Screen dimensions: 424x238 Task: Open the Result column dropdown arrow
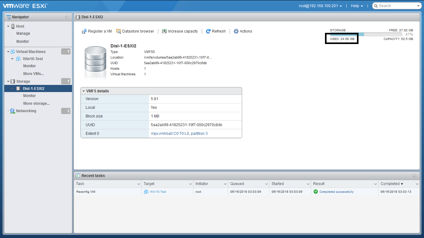coord(376,184)
